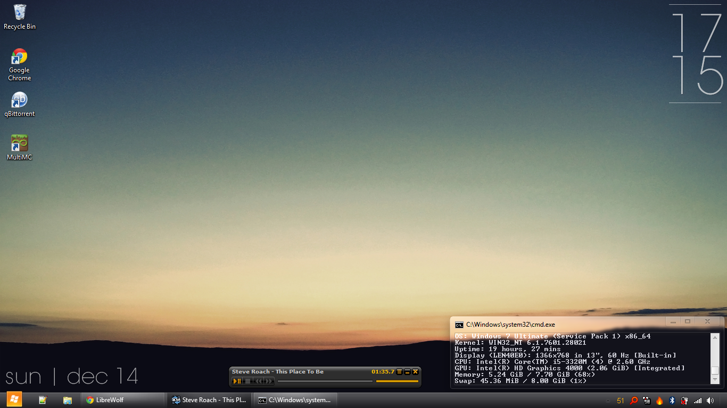
Task: Switch to LibreWolf taskbar window
Action: point(123,400)
